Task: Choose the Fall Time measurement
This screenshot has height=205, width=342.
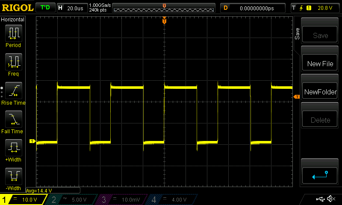Action: pos(13,122)
